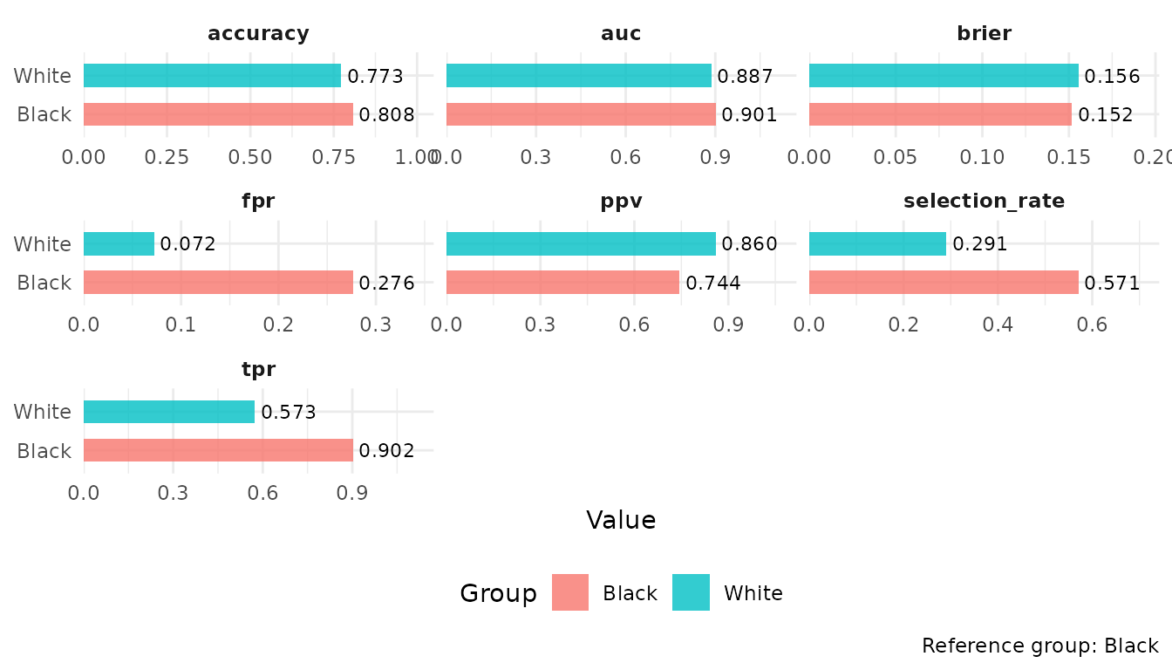Click the Black legend color swatch
Screen dimensions: 1172x670
570,592
